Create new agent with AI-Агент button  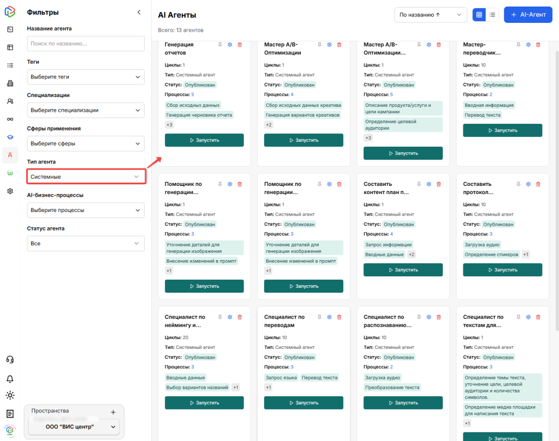pos(528,15)
